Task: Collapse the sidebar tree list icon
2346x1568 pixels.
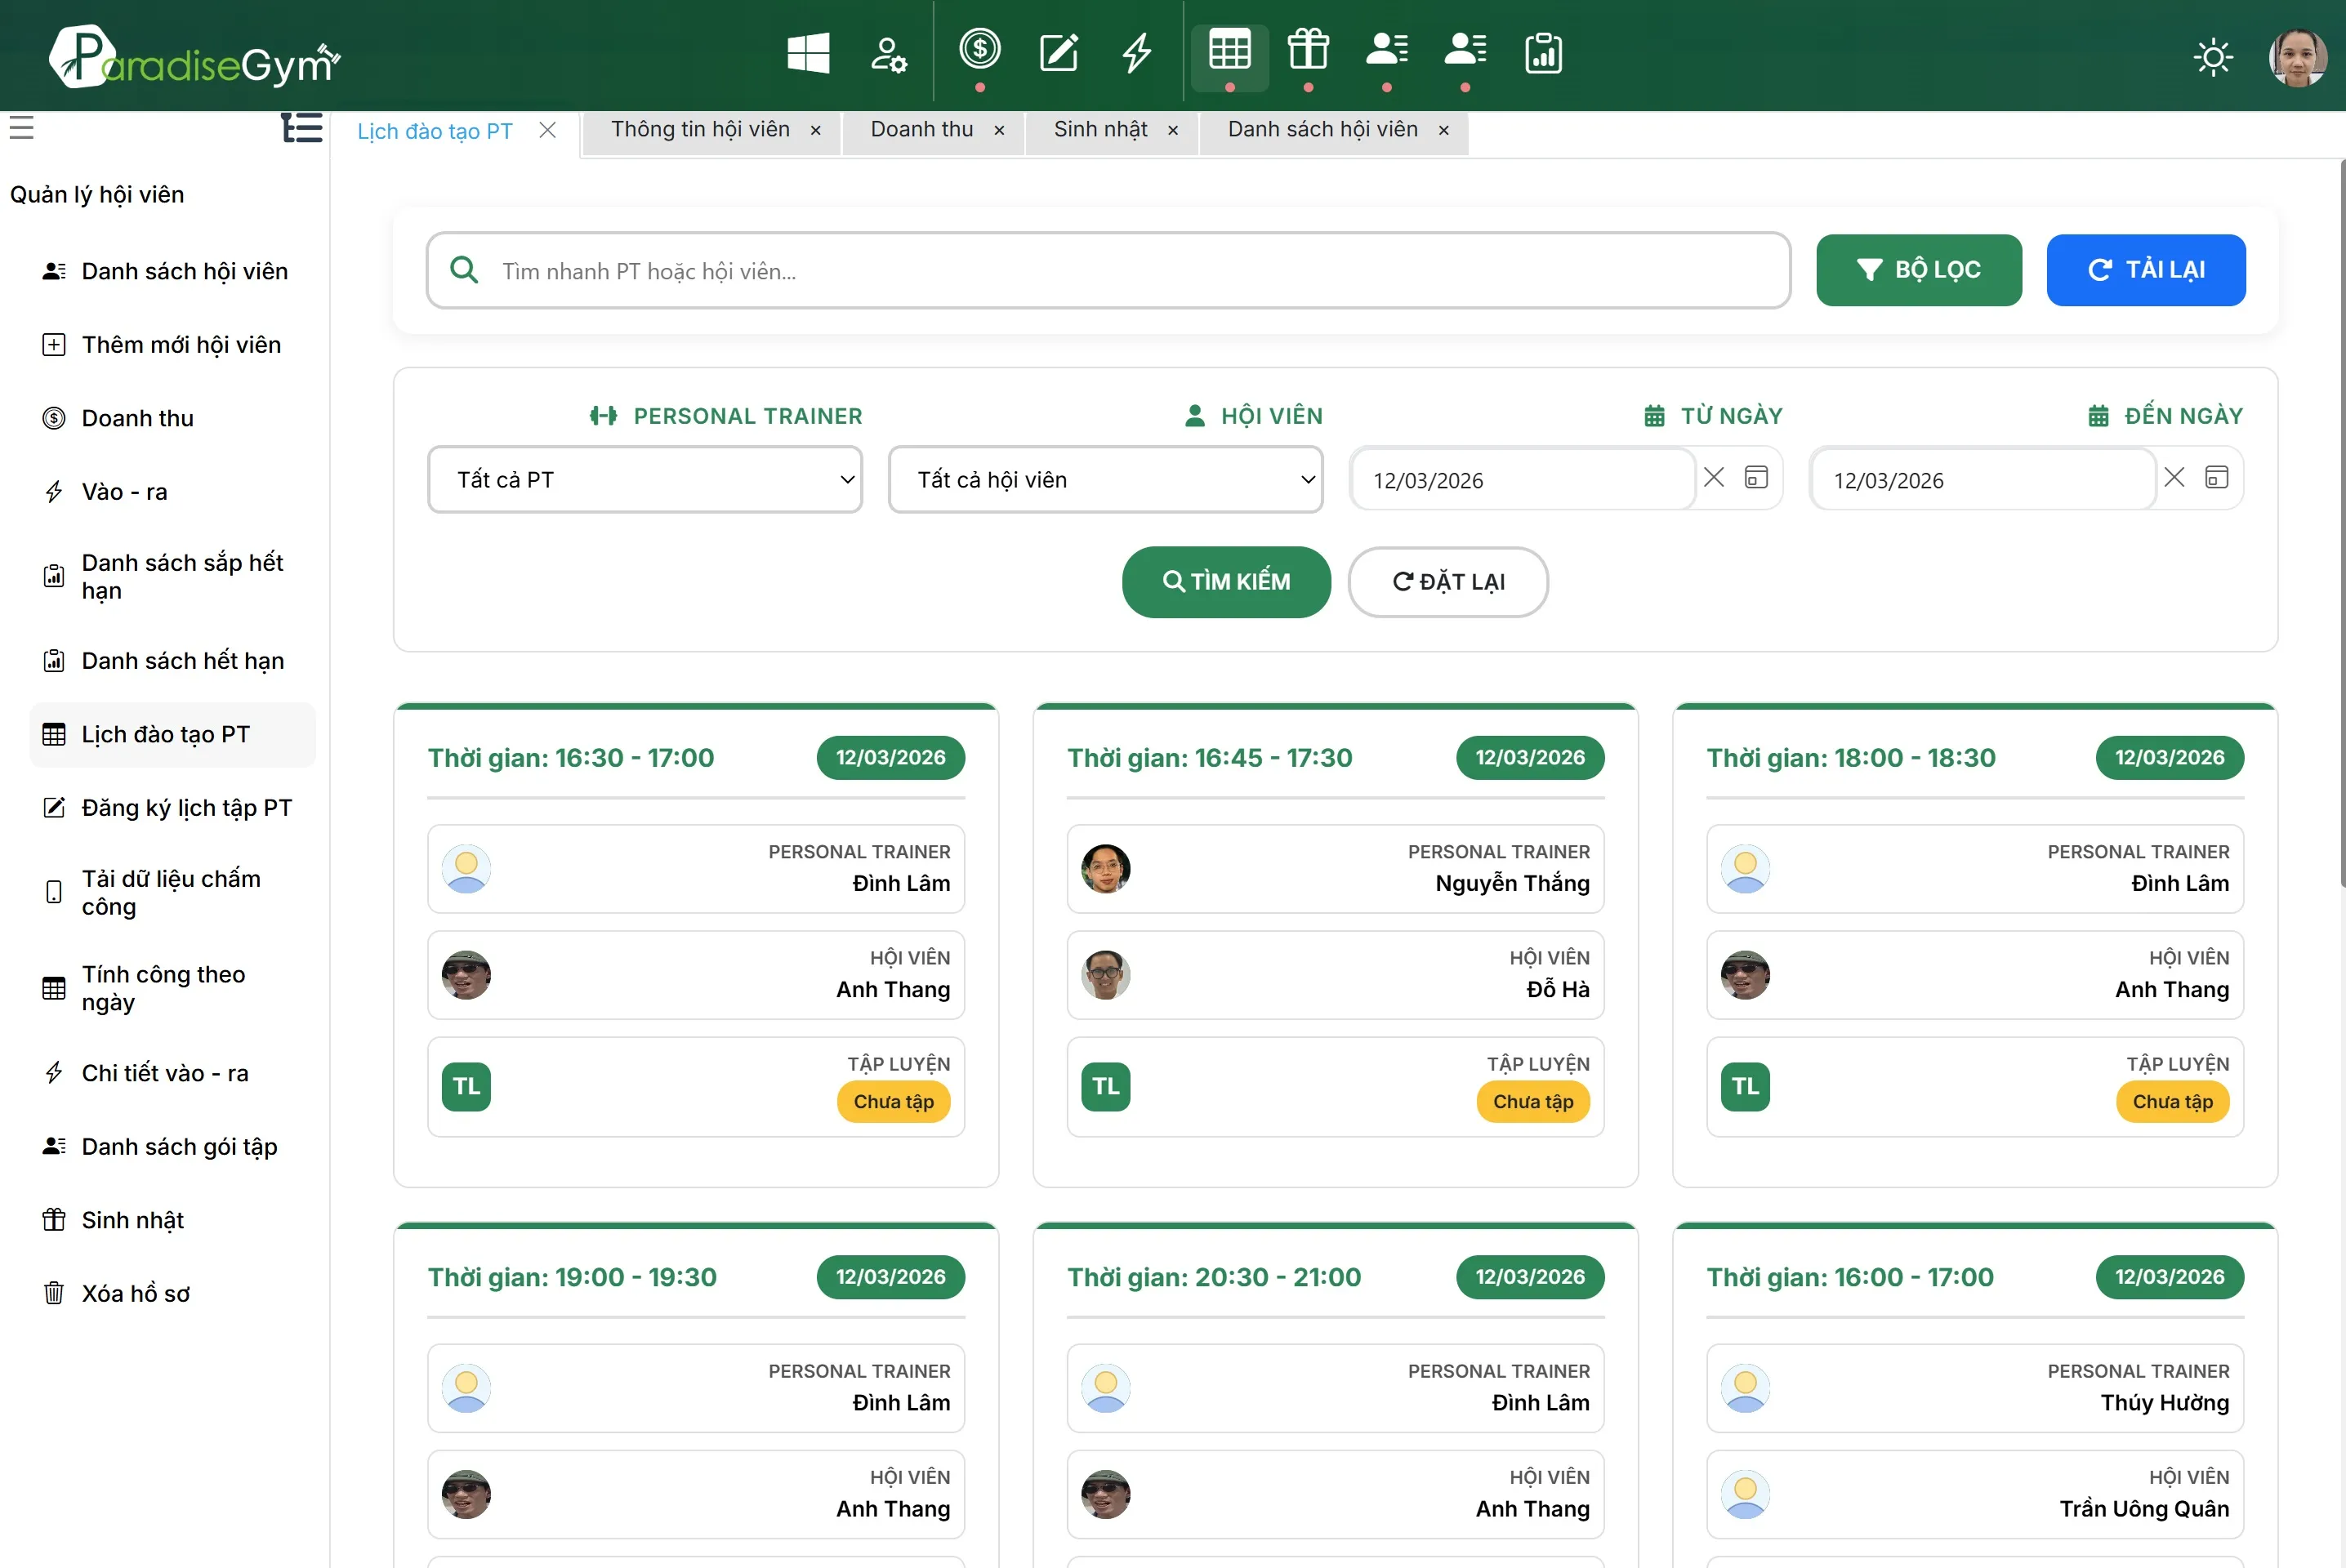Action: 301,128
